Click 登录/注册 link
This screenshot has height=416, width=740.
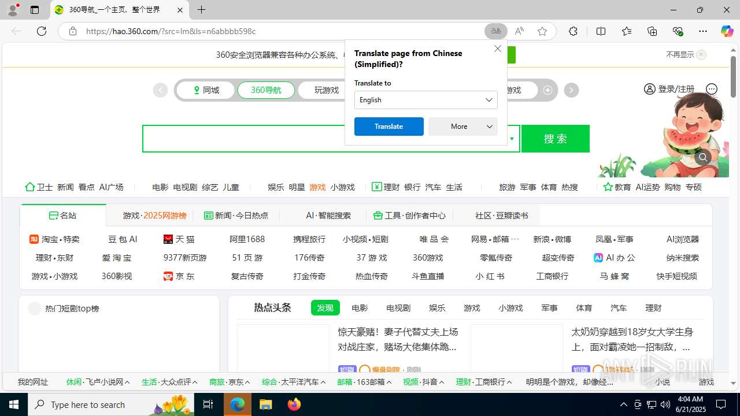[x=676, y=89]
